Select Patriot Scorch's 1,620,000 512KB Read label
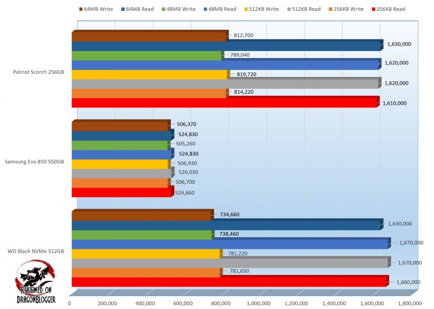Viewport: 434px width, 309px height. pos(397,83)
